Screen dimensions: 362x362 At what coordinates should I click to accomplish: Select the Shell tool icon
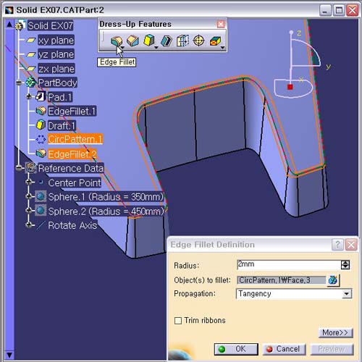click(x=166, y=41)
